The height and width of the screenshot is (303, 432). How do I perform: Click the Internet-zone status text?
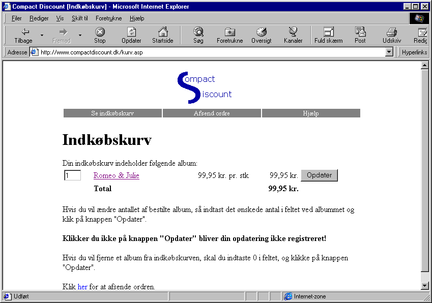(310, 296)
